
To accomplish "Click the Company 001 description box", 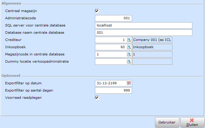I will click(x=152, y=40).
